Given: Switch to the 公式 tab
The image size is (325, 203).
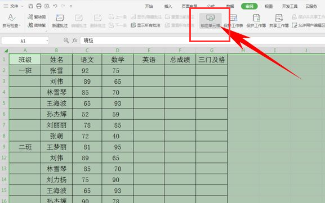Looking at the screenshot, I should pyautogui.click(x=211, y=6).
